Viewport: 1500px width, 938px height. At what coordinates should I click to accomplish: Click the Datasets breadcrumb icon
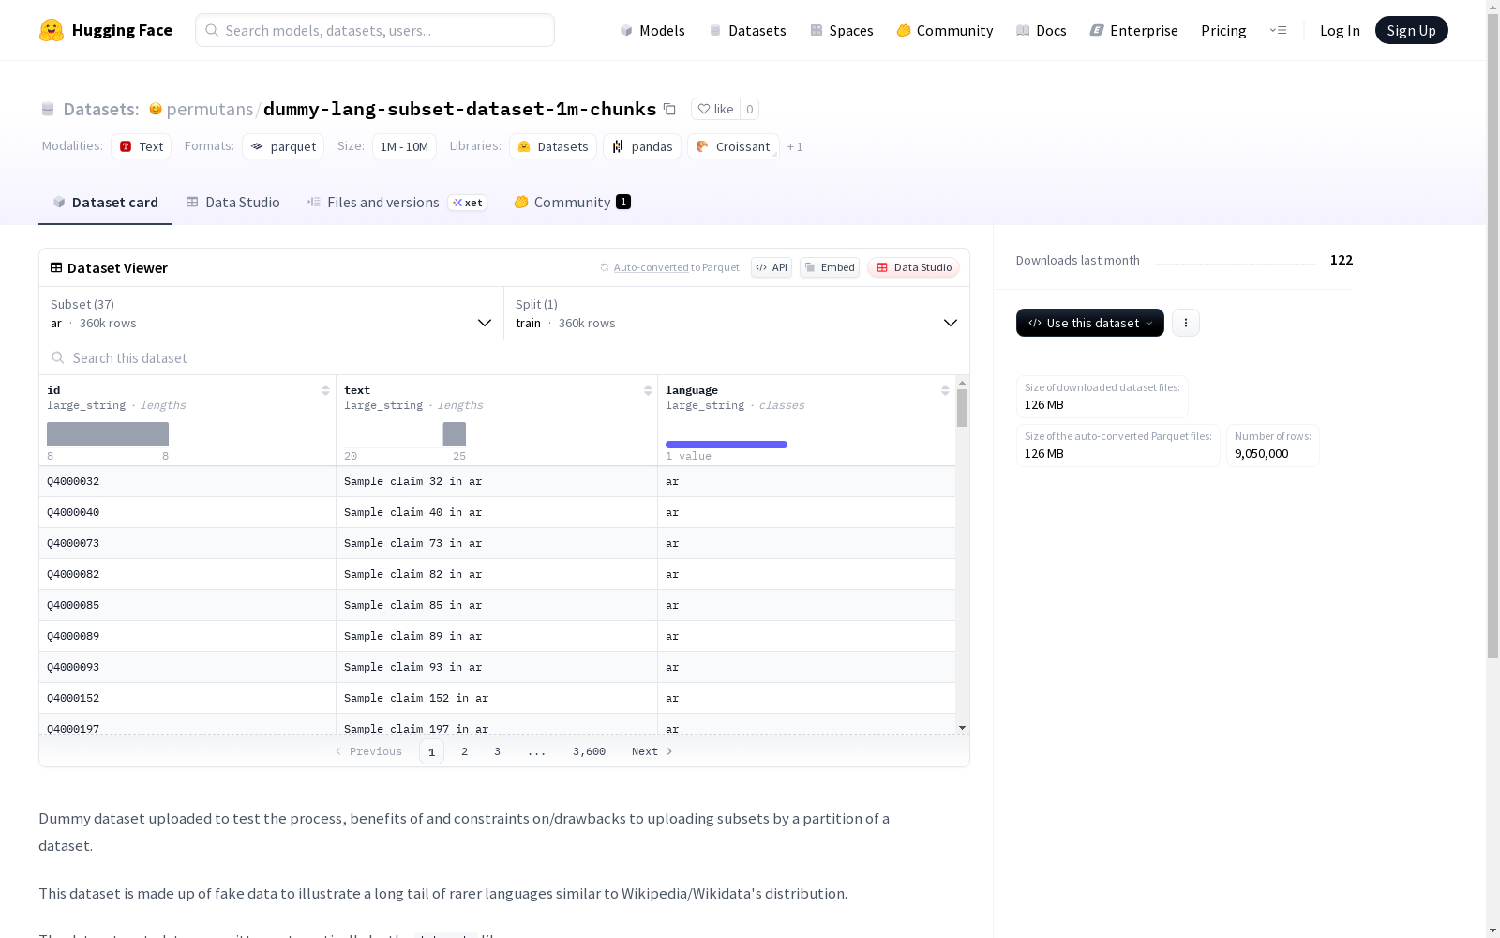click(48, 109)
